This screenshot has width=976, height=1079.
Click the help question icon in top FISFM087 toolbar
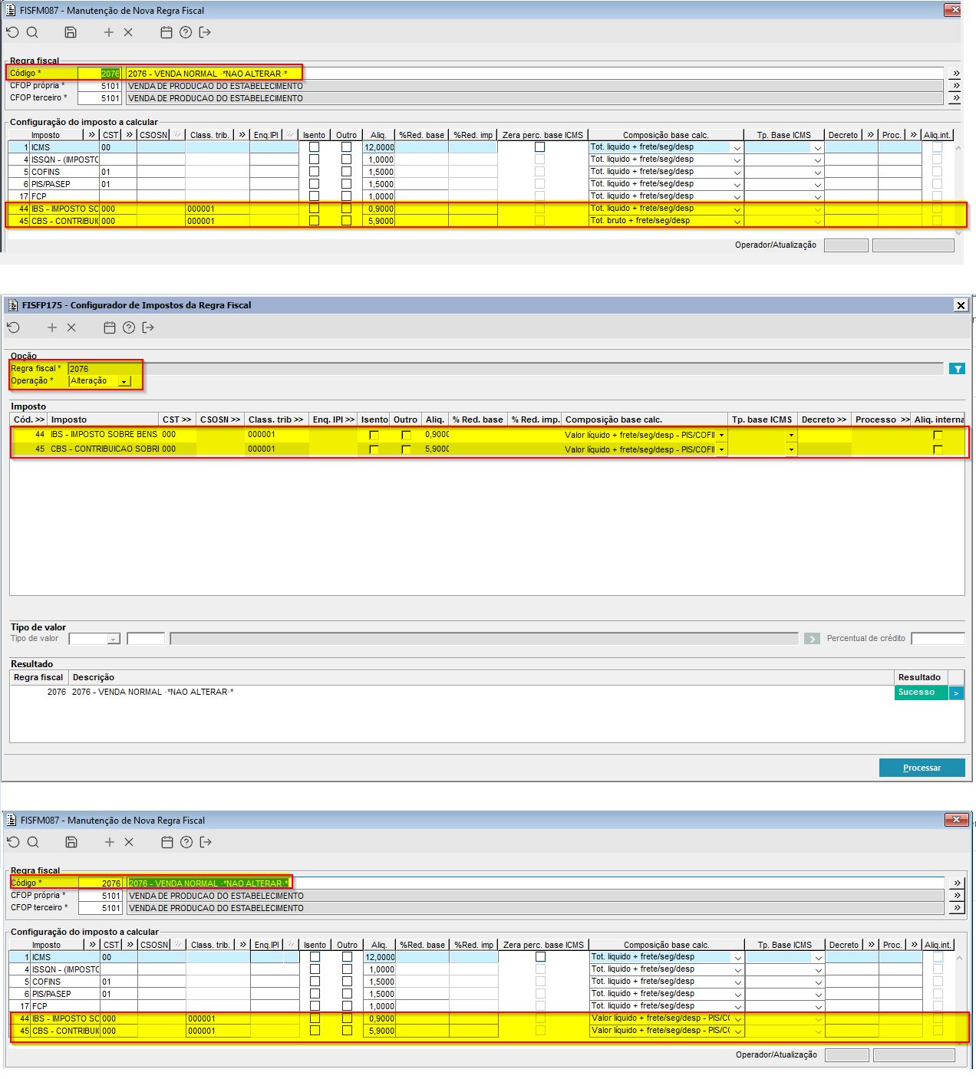(x=186, y=32)
